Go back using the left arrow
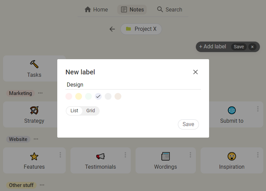The width and height of the screenshot is (266, 191). click(112, 29)
